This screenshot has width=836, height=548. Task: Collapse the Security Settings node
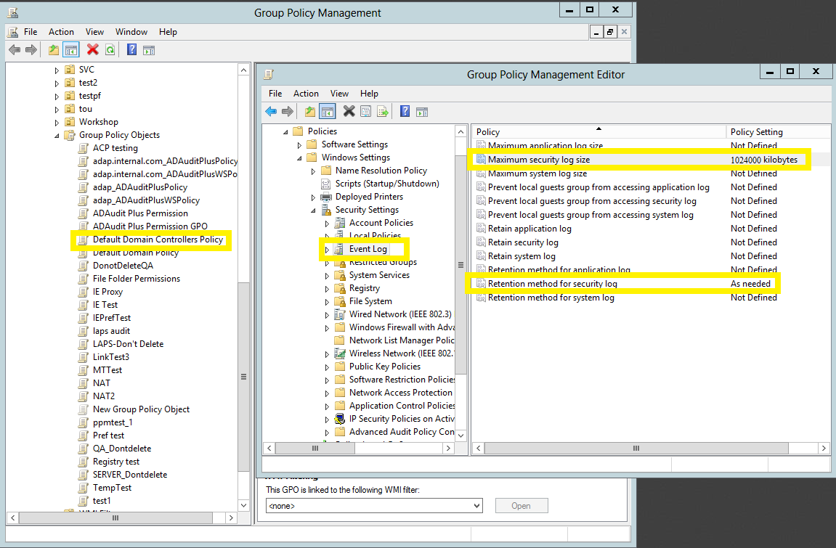click(x=314, y=210)
